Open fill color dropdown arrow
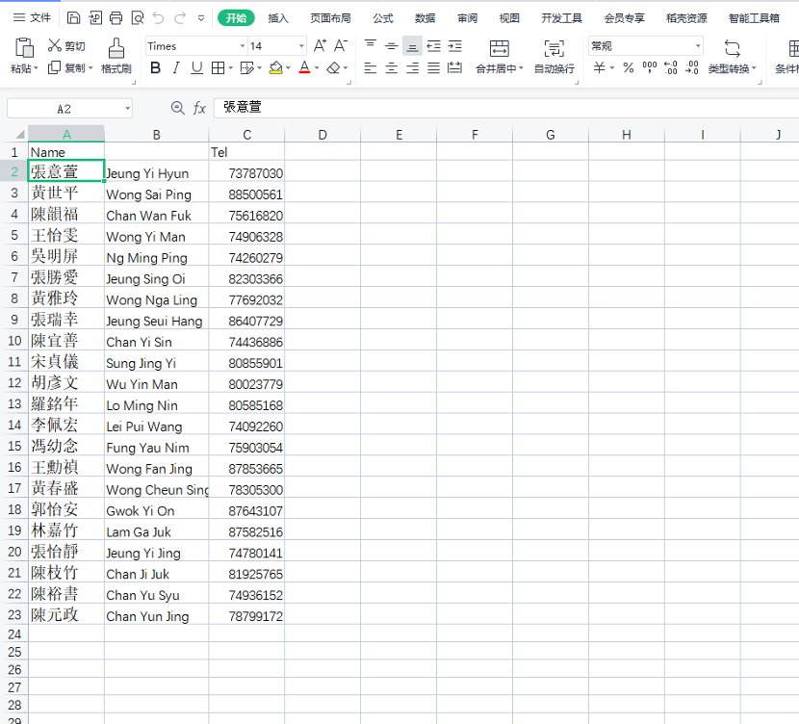 (x=289, y=68)
